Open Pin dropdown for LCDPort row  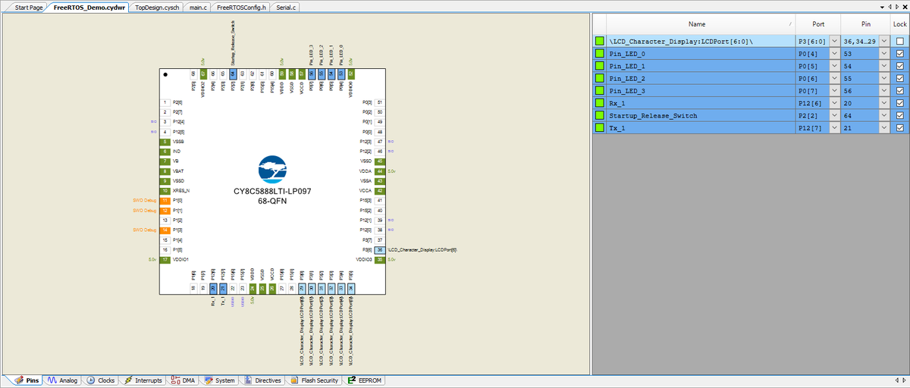(x=884, y=41)
